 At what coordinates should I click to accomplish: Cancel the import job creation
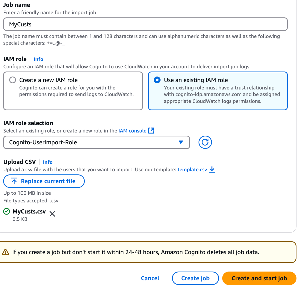tap(150, 278)
